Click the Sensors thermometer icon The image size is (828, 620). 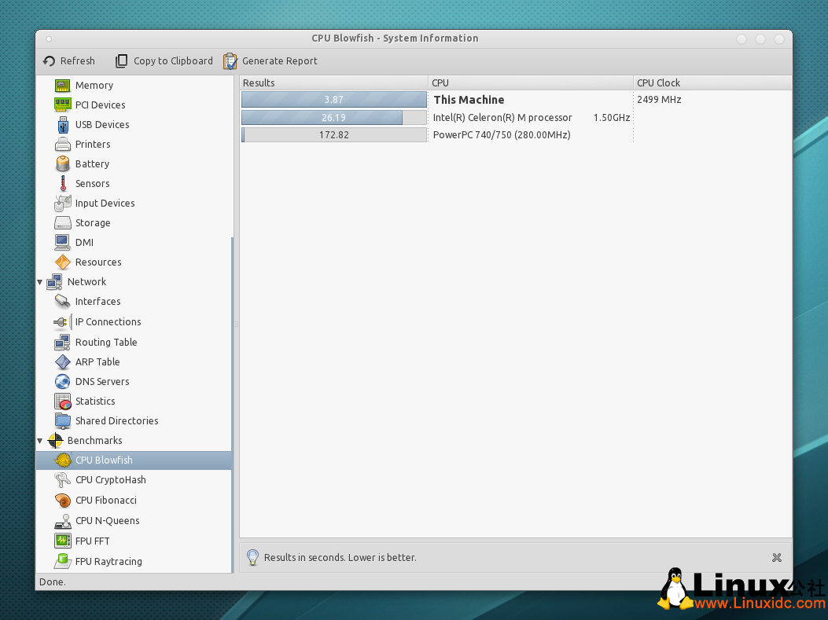tap(62, 184)
